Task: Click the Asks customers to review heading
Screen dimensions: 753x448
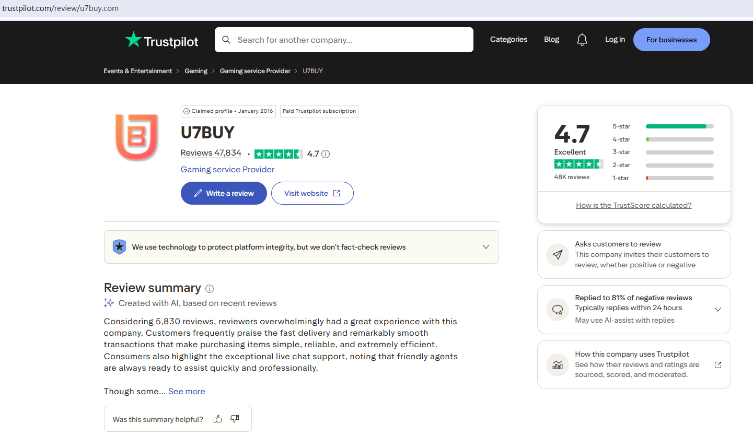Action: (618, 244)
